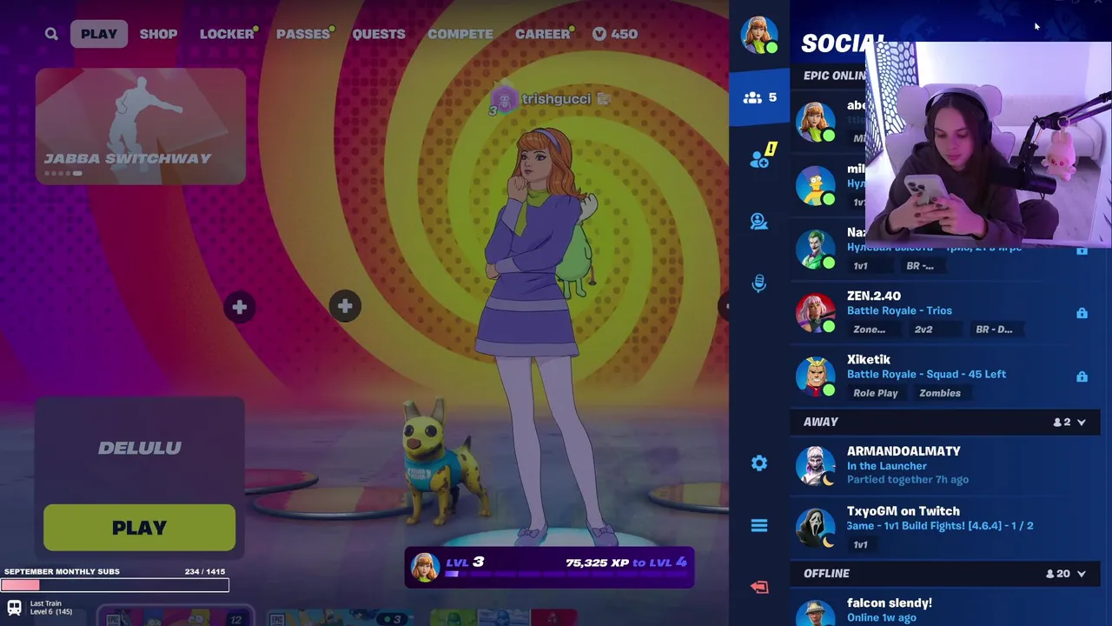Click 'Online 1w ago' under falcon slendy!
This screenshot has width=1112, height=626.
point(882,617)
